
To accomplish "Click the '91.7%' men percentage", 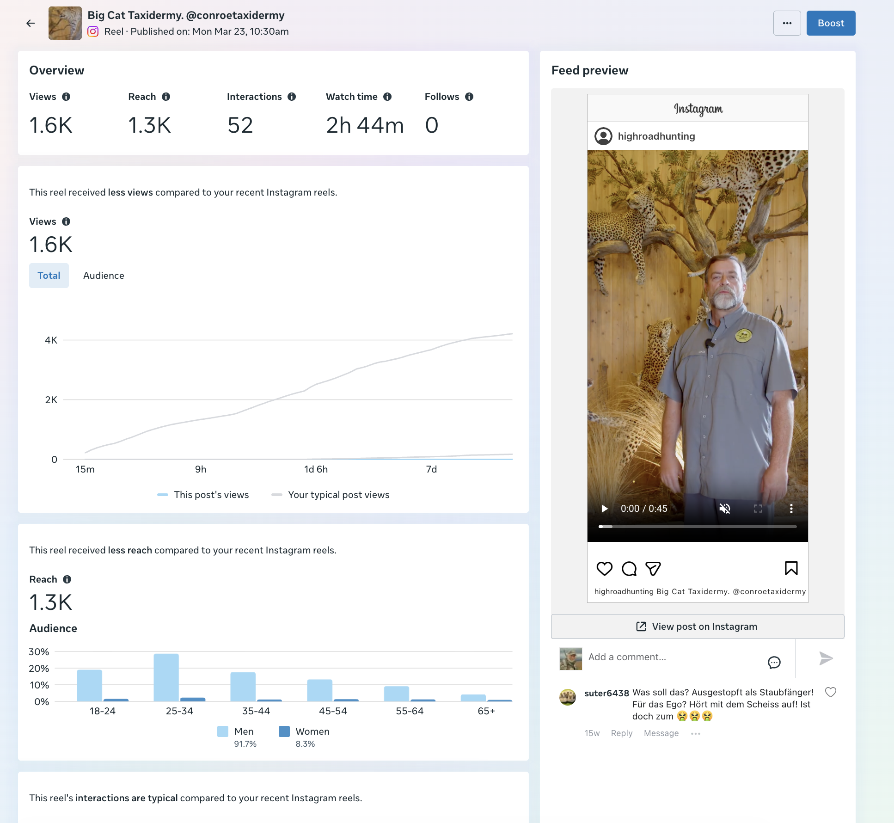I will pos(245,744).
